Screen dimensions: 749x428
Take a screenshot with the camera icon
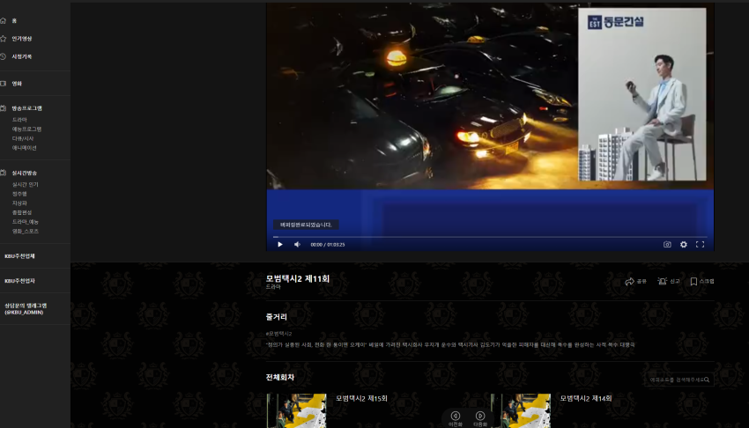[x=667, y=244]
